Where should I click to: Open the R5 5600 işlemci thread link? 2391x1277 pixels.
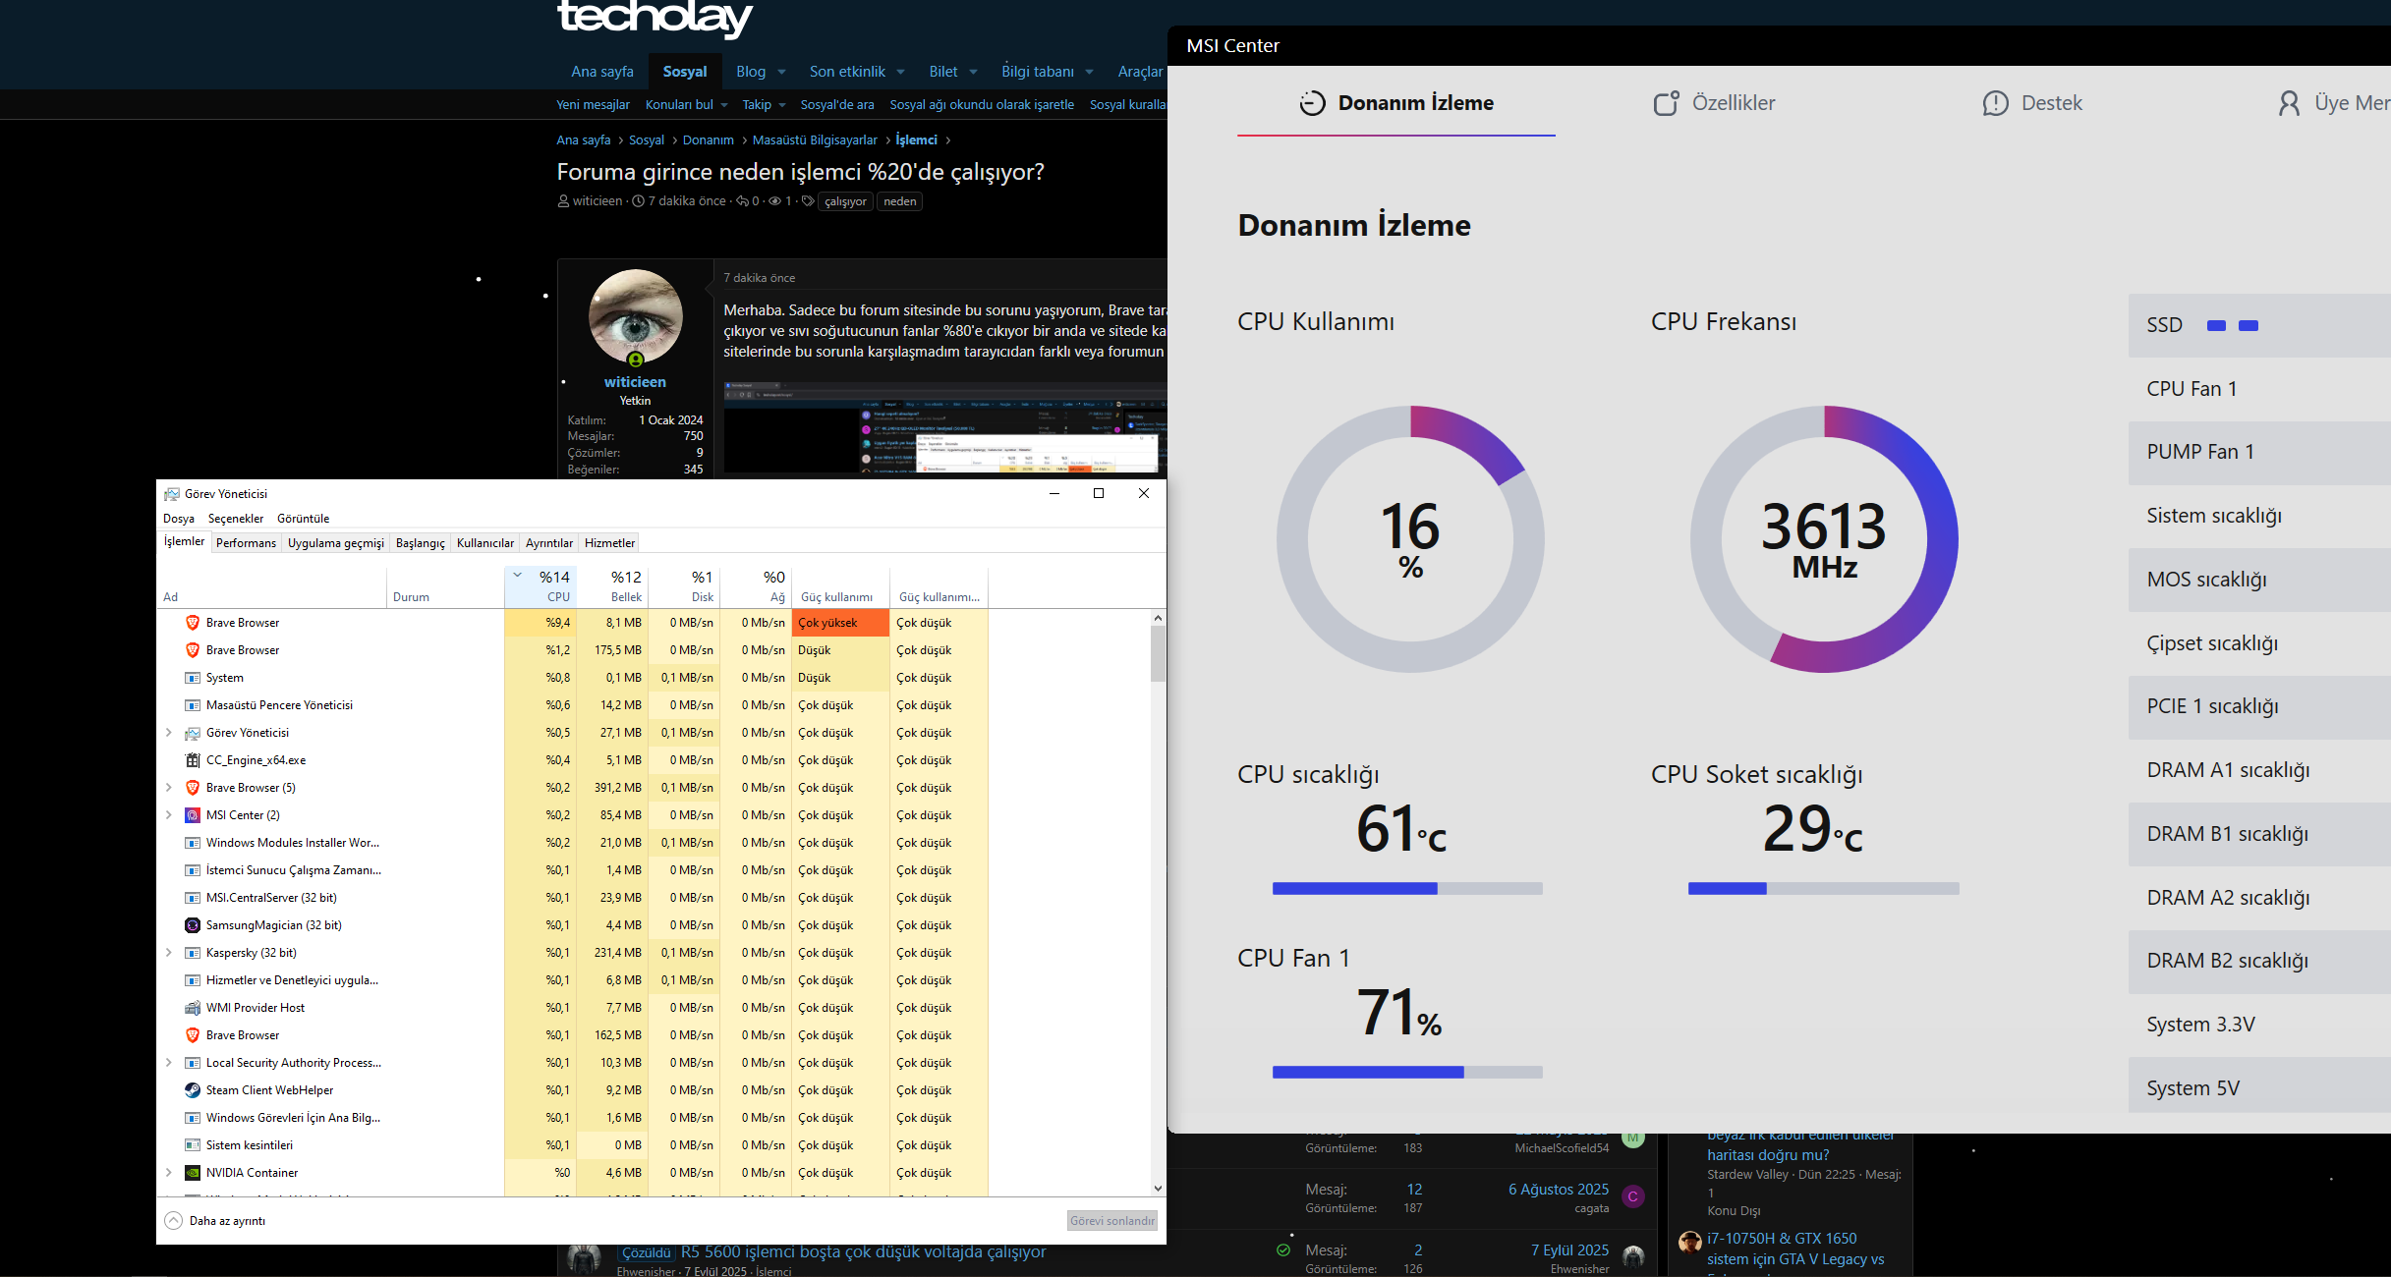(863, 1252)
